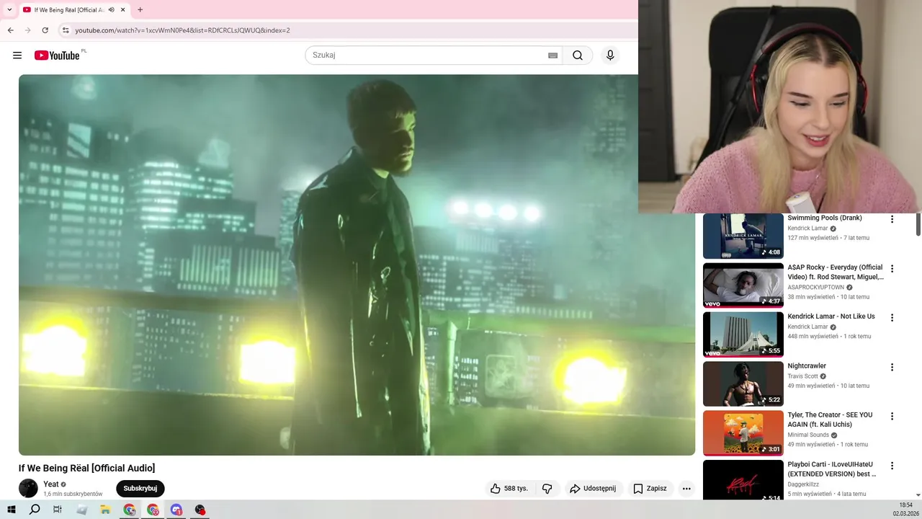Click the browser forward arrow
The height and width of the screenshot is (519, 922).
tap(28, 30)
